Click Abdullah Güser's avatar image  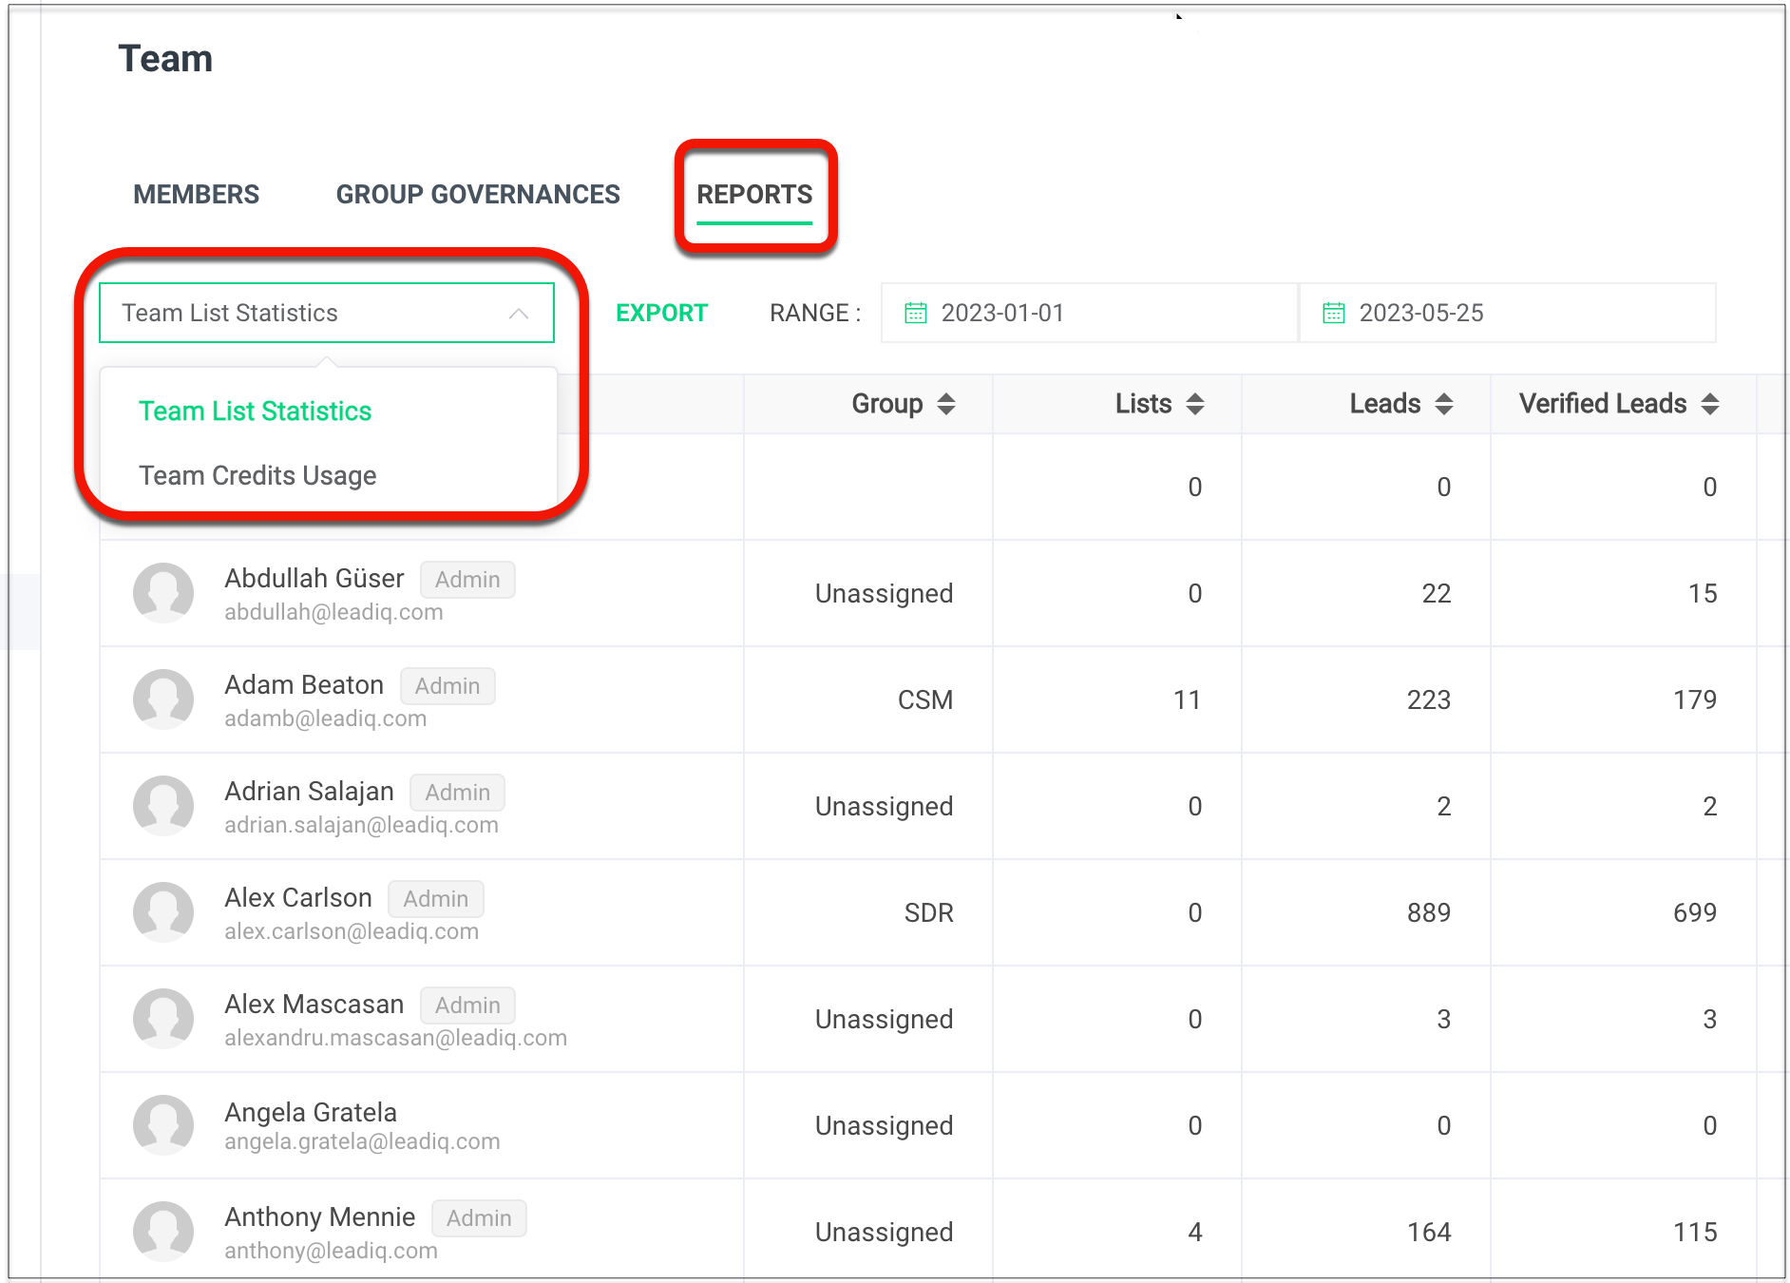[163, 593]
